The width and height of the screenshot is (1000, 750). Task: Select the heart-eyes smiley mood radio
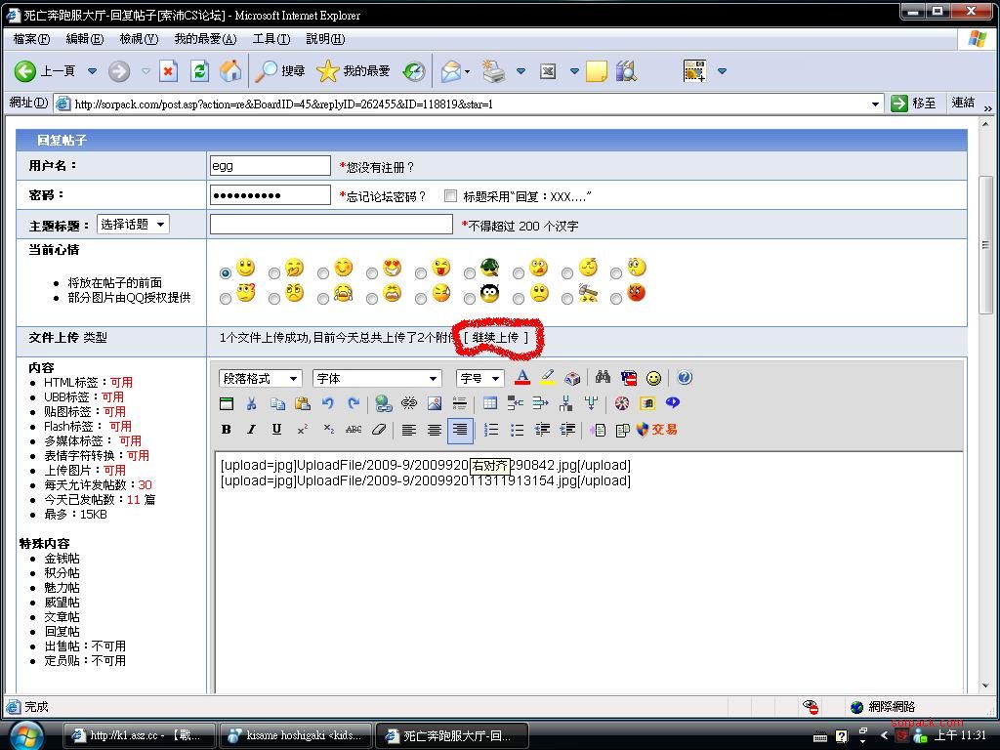pyautogui.click(x=372, y=273)
